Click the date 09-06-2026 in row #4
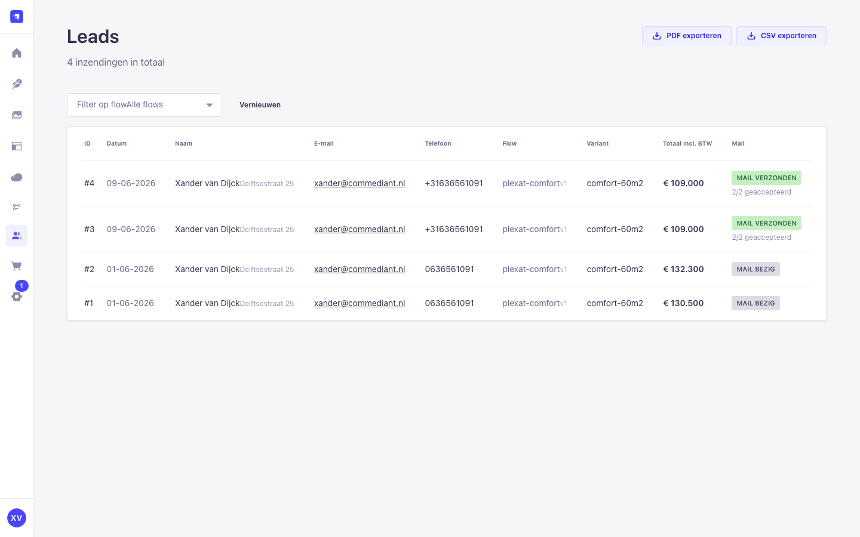Screen dimensions: 860x537 131,183
